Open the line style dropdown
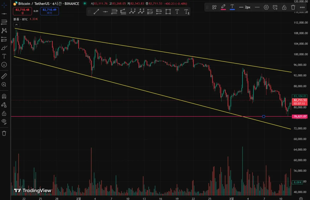 coord(257,7)
